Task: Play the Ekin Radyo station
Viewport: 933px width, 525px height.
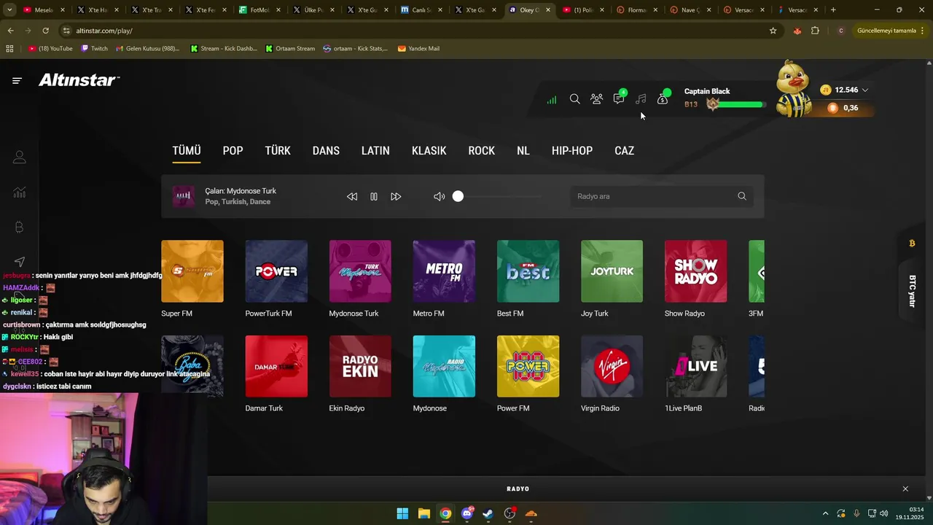Action: click(360, 366)
